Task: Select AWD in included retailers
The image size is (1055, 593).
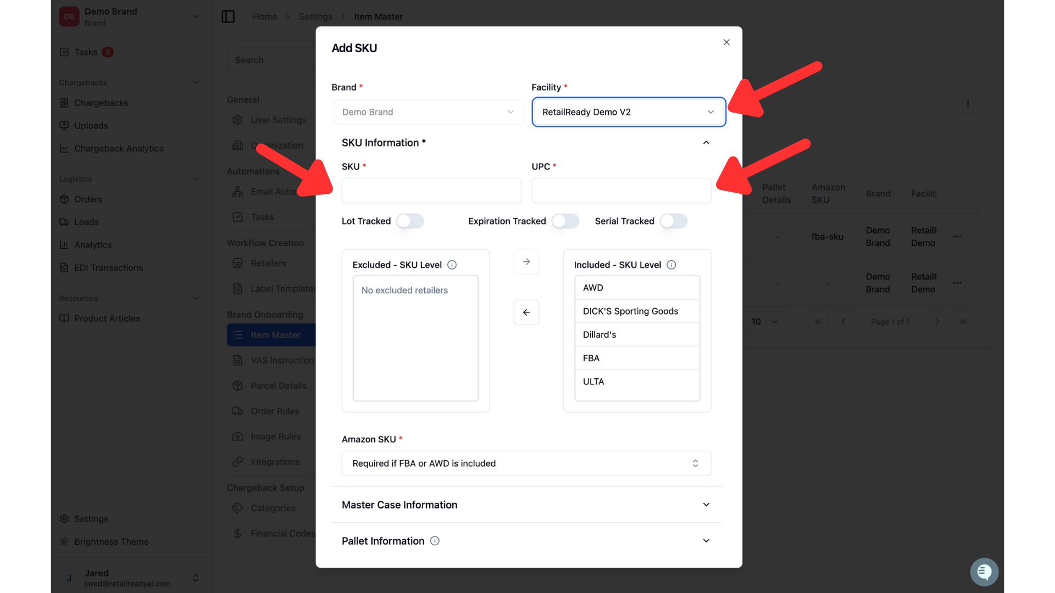Action: (x=637, y=288)
